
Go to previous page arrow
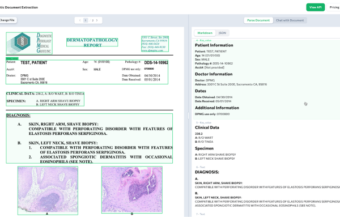click(80, 20)
